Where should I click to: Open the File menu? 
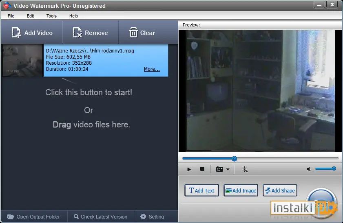pyautogui.click(x=11, y=16)
